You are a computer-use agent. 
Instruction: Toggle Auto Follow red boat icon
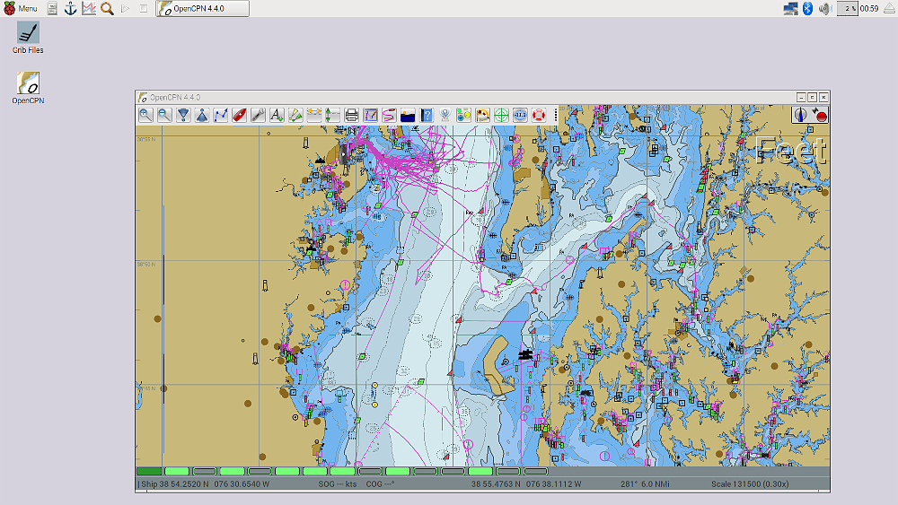point(240,115)
